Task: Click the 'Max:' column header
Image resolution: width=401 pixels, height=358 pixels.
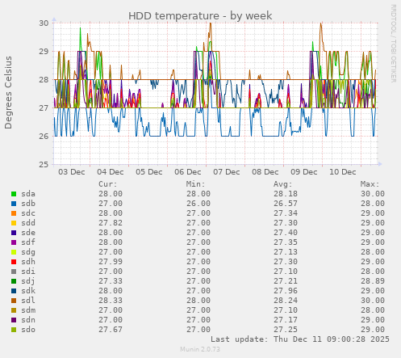Action: (370, 184)
